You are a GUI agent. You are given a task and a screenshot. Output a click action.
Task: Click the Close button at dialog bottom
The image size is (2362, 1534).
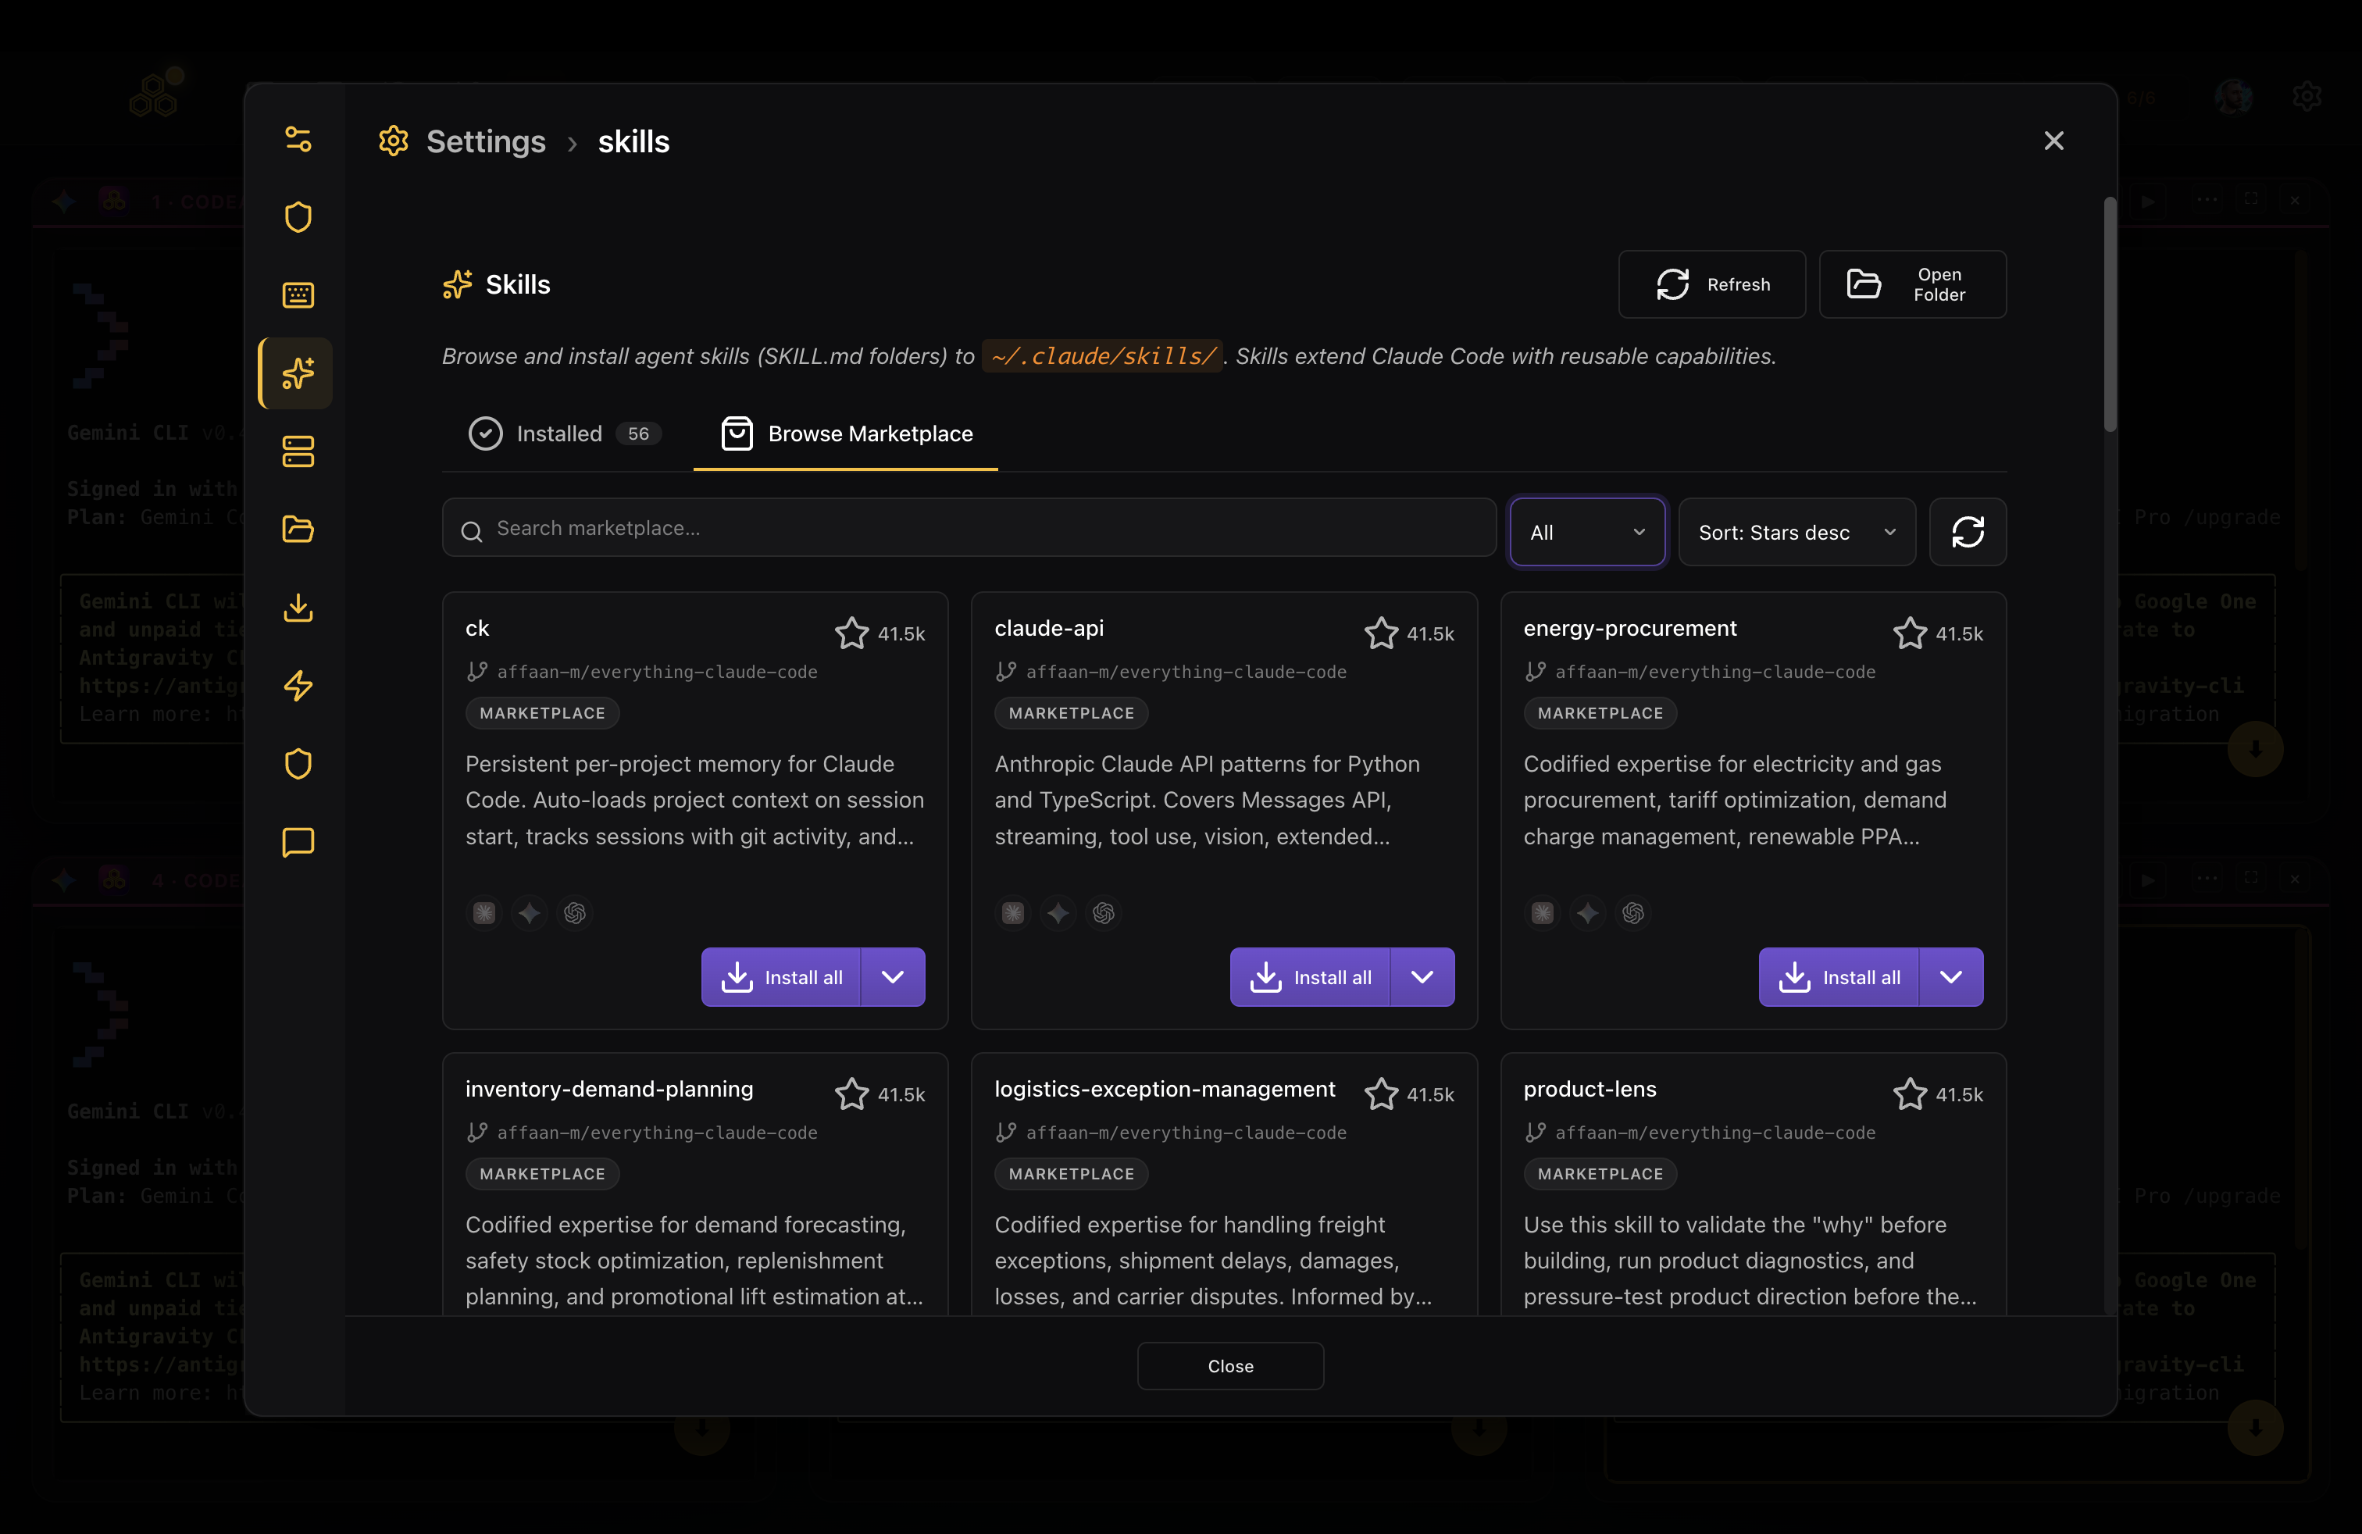tap(1231, 1366)
